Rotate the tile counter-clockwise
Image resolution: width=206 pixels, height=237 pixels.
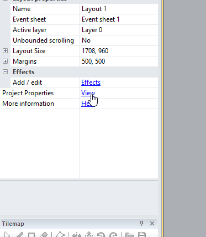click(101, 235)
